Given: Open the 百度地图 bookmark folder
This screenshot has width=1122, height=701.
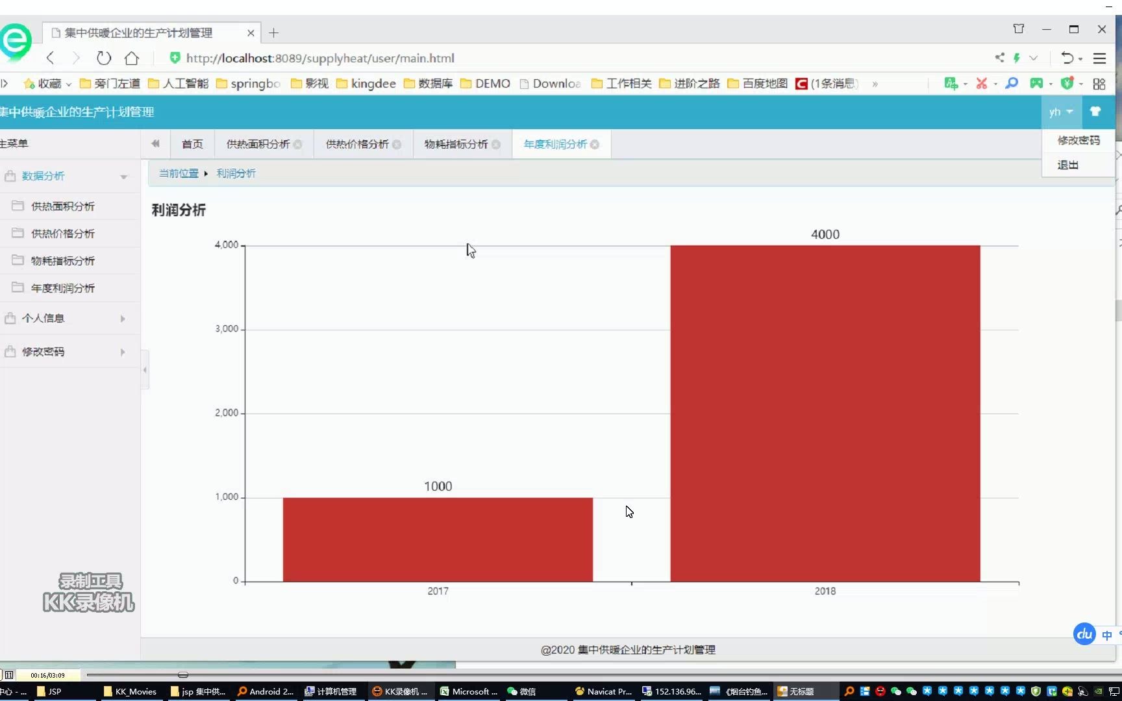Looking at the screenshot, I should (x=758, y=84).
